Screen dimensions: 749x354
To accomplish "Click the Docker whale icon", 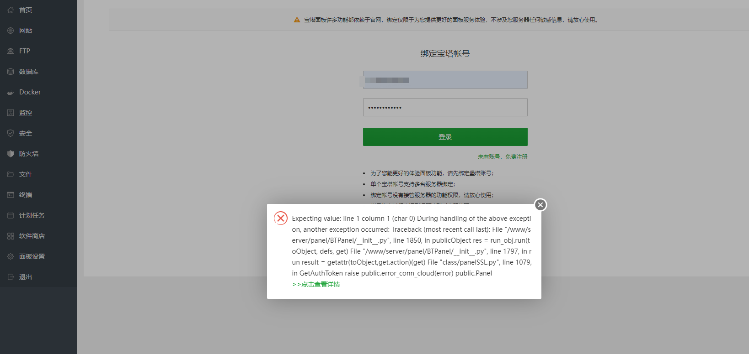I will pyautogui.click(x=11, y=92).
